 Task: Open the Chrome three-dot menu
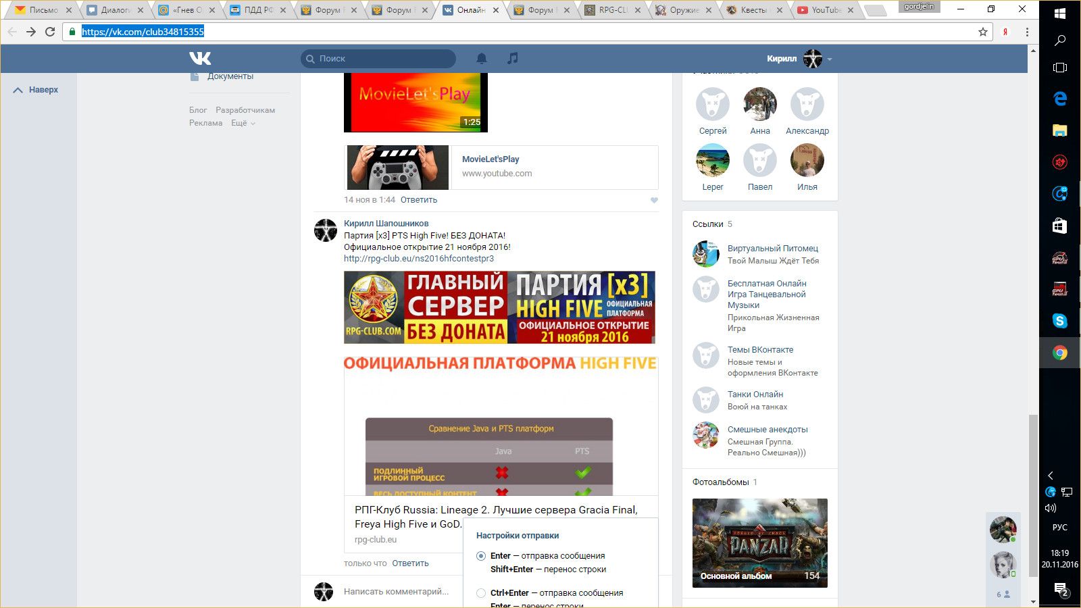1027,32
